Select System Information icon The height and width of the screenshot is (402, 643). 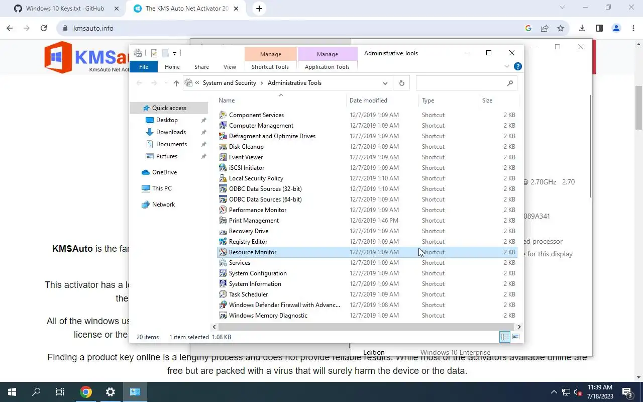[223, 284]
